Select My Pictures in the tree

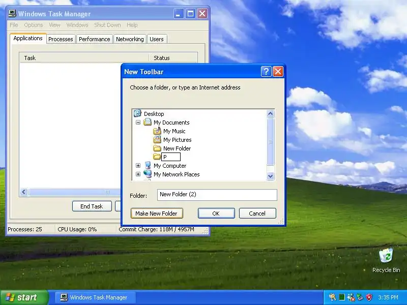(x=178, y=140)
